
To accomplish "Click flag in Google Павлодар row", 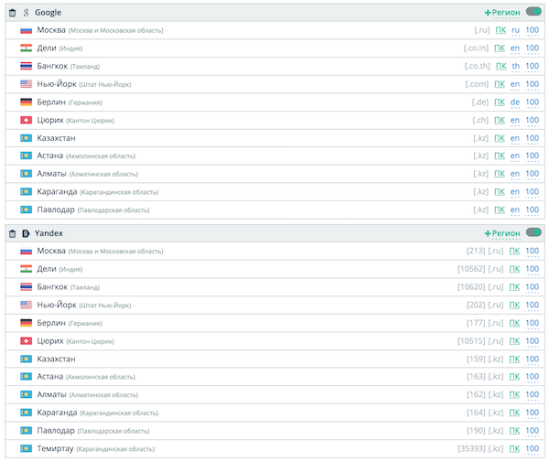I will [x=27, y=210].
